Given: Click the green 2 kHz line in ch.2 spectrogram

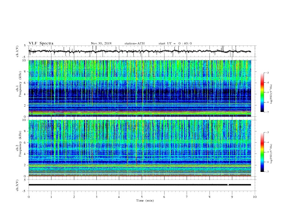Looking at the screenshot, I should pyautogui.click(x=140, y=166).
